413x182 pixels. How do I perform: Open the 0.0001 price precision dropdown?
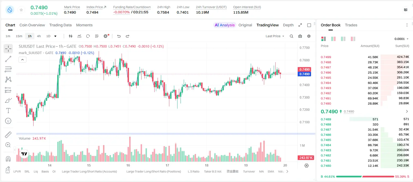click(x=402, y=39)
